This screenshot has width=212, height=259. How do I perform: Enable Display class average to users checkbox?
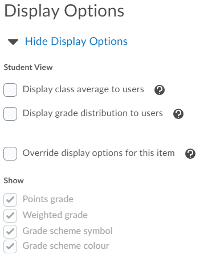pos(10,90)
